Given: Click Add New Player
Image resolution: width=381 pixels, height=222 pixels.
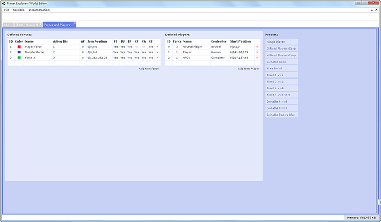Looking at the screenshot, I should [249, 69].
